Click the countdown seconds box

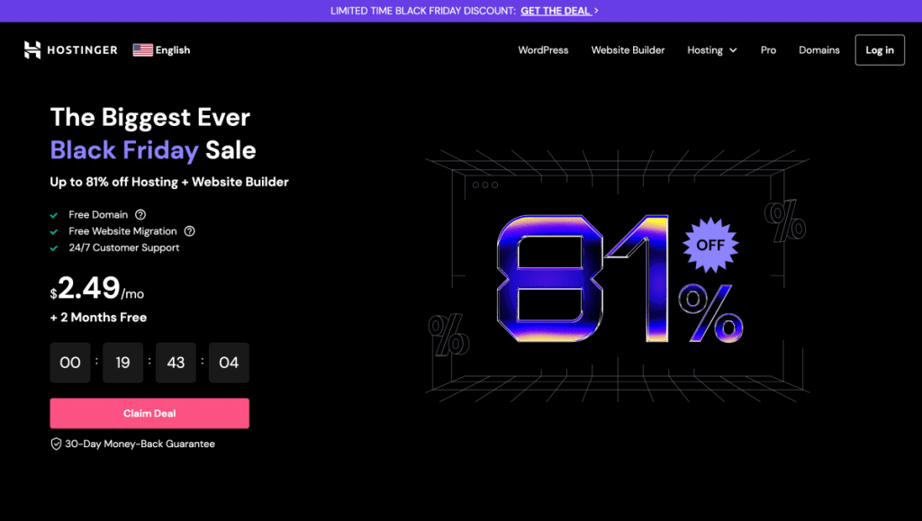point(229,363)
